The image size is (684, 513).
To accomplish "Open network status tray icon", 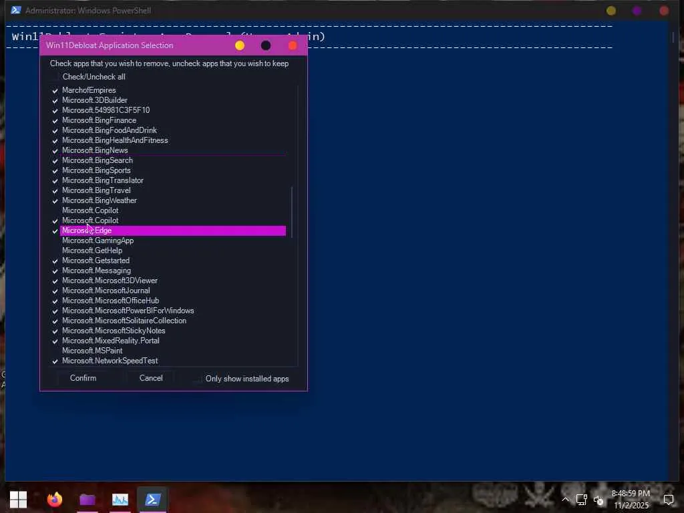I will (582, 500).
